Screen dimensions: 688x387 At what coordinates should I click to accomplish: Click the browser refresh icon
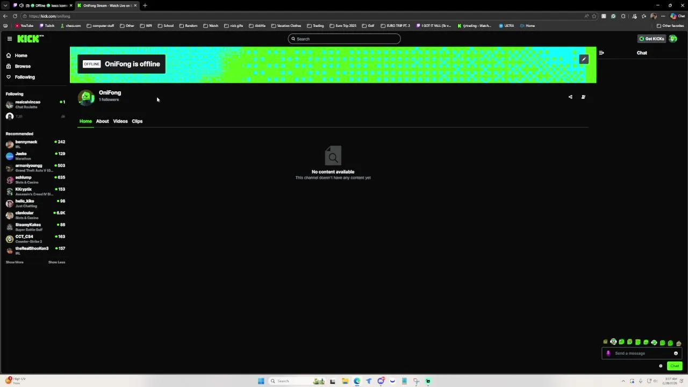pos(15,16)
